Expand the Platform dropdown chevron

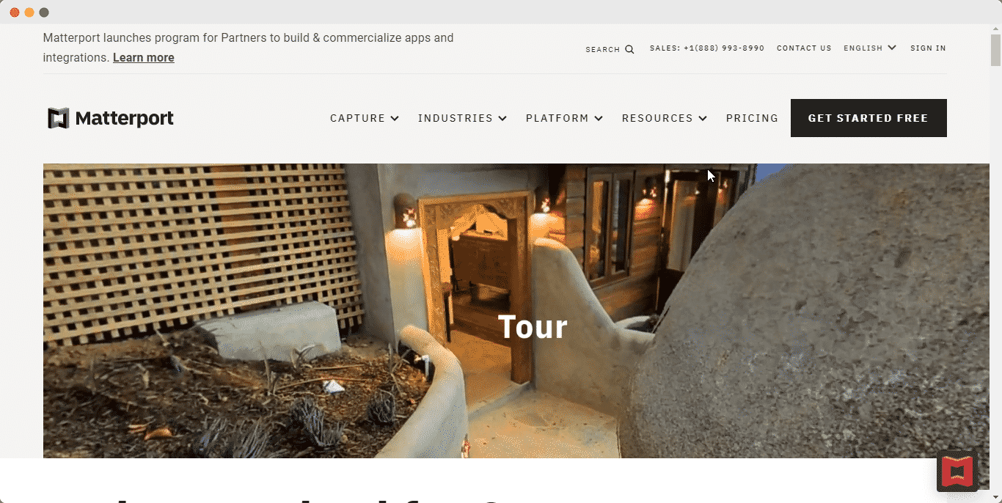pyautogui.click(x=599, y=118)
